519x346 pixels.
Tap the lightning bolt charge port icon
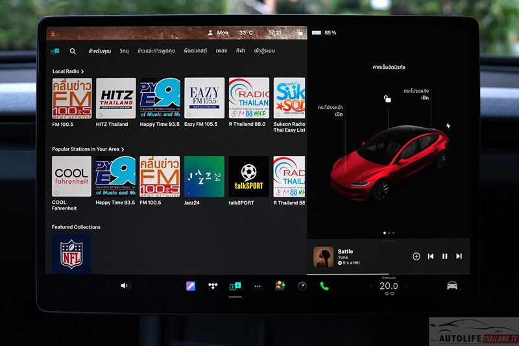(448, 125)
